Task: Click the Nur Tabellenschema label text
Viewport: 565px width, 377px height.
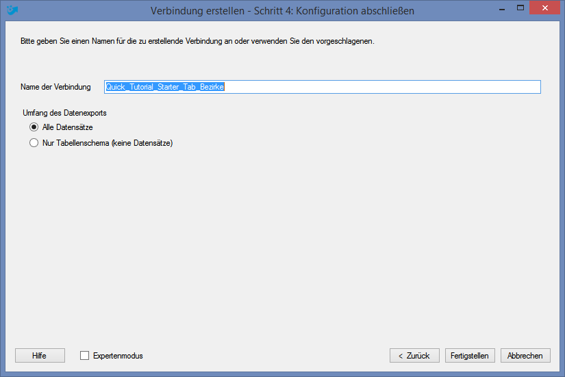Action: 108,143
